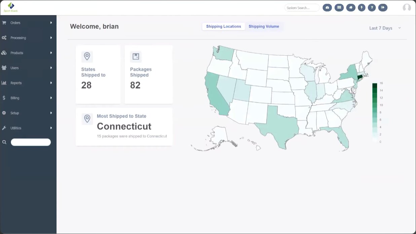Open the grid view icon in header
The height and width of the screenshot is (234, 416).
click(x=339, y=8)
